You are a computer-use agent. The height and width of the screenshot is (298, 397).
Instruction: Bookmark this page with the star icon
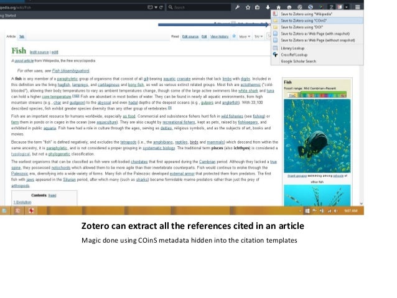pos(248,7)
